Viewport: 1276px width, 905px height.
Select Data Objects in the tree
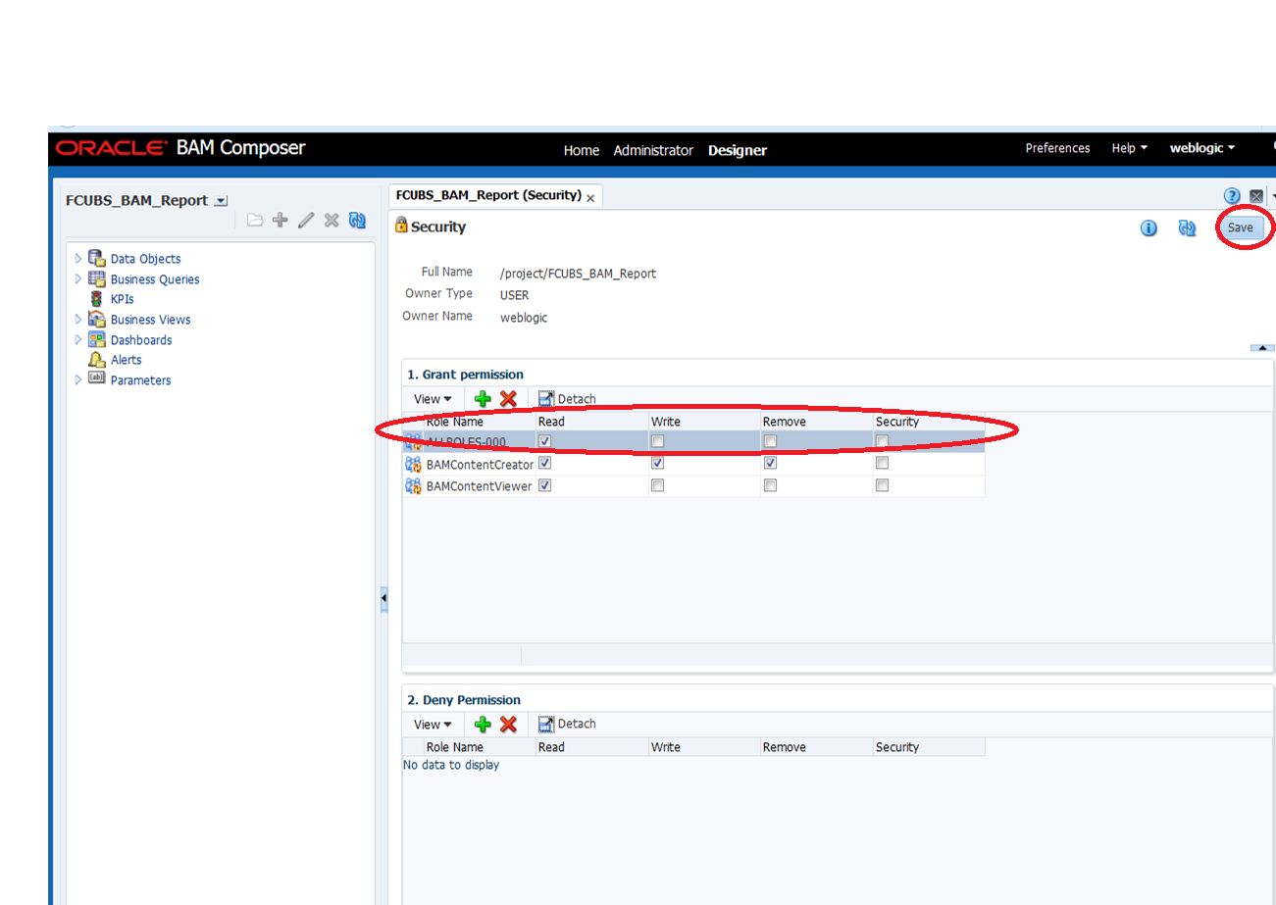point(145,259)
